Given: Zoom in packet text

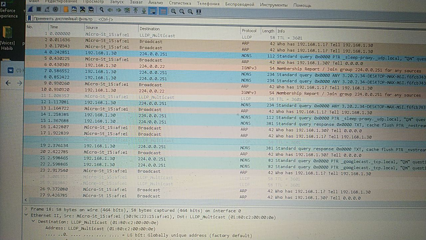Looking at the screenshot, I should 173,11.
